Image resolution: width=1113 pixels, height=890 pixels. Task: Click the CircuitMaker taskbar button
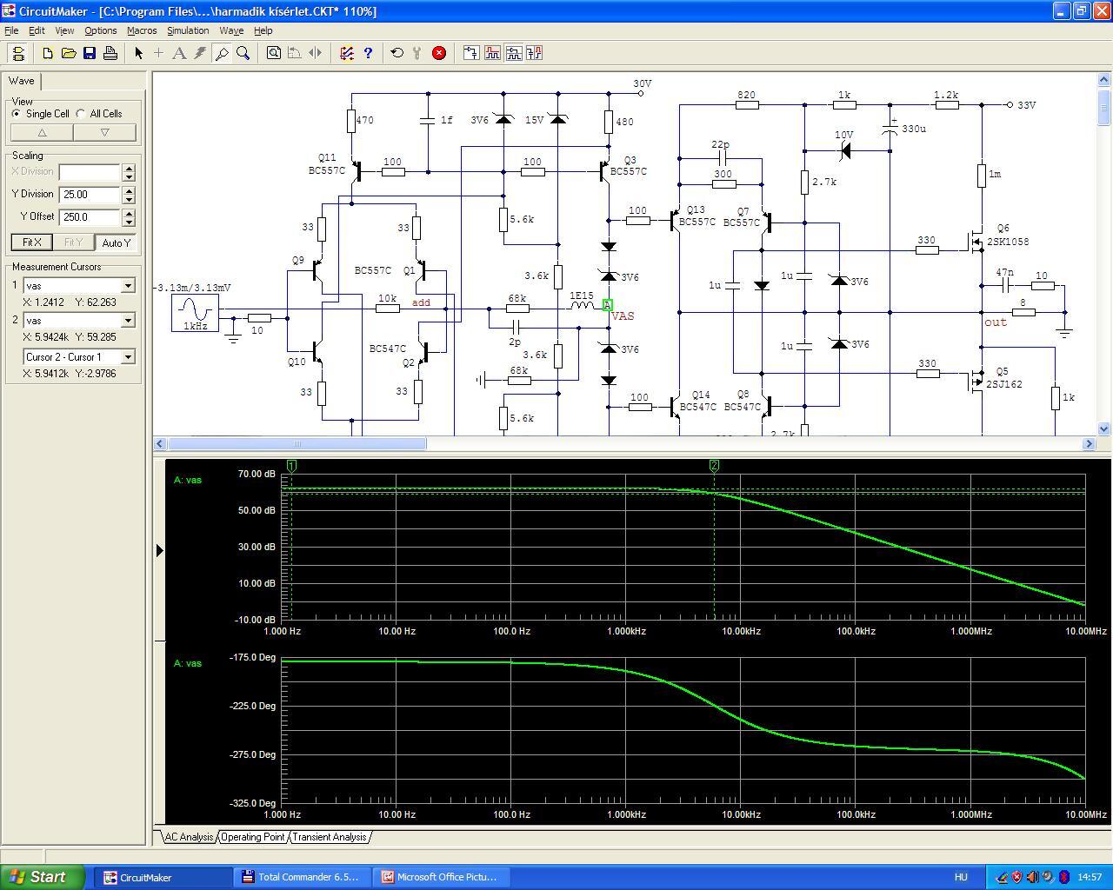coord(163,877)
